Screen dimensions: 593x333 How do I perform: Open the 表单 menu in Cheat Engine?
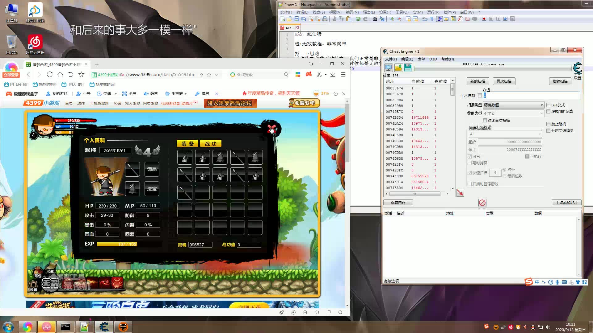[421, 59]
